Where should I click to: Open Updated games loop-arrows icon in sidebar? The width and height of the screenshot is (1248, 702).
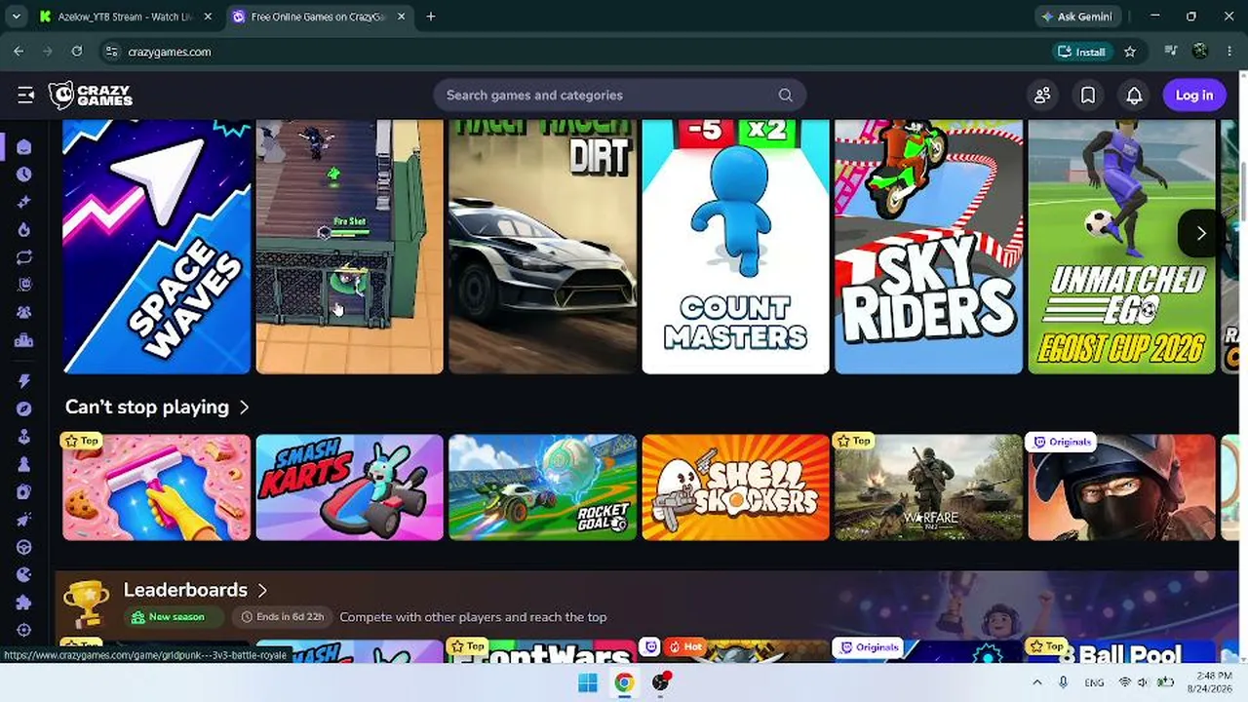24,257
